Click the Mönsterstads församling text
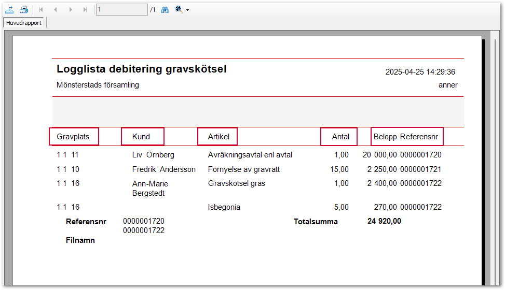Image resolution: width=505 pixels, height=290 pixels. click(x=98, y=85)
